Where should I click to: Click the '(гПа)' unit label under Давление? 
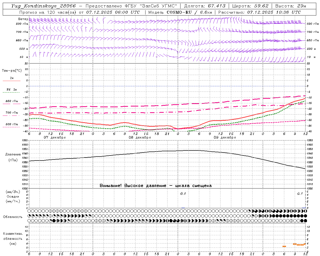point(13,160)
